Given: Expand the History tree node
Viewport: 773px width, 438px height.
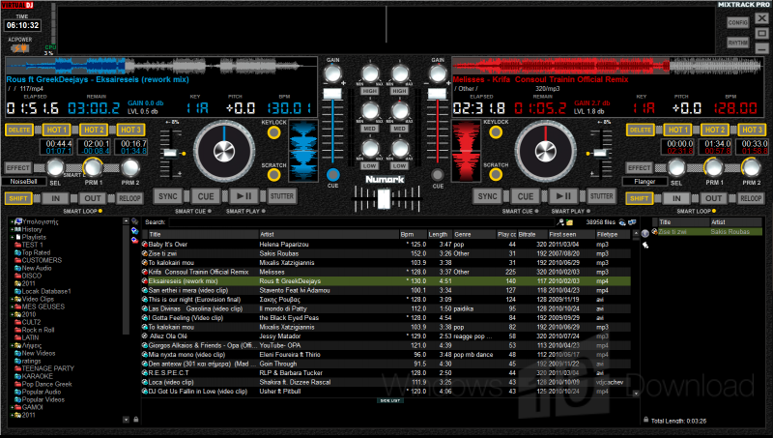Looking at the screenshot, I should [x=12, y=229].
